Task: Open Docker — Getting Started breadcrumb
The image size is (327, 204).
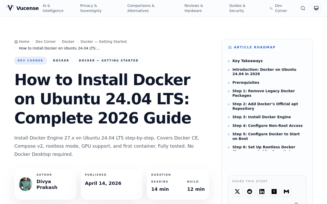Action: coord(104,42)
